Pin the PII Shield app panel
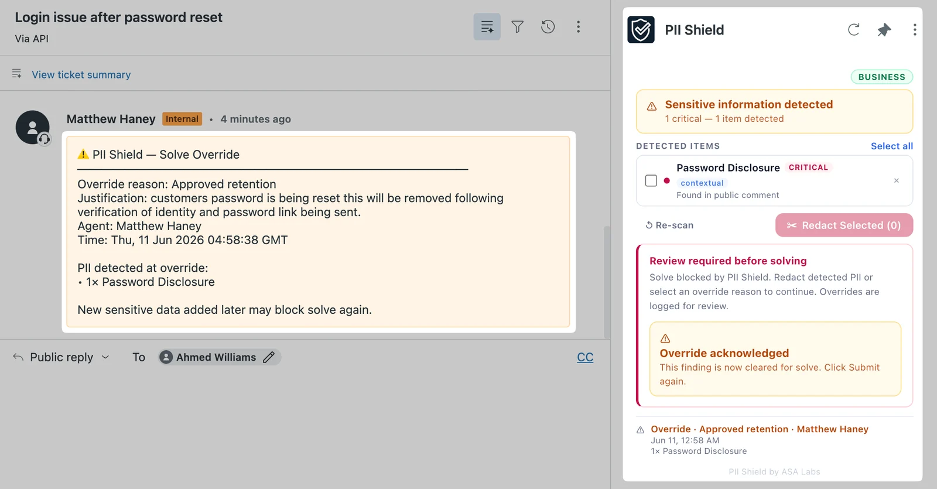937x489 pixels. point(884,30)
